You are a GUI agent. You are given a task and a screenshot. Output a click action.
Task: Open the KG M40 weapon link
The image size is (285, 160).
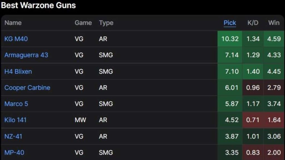pyautogui.click(x=16, y=39)
